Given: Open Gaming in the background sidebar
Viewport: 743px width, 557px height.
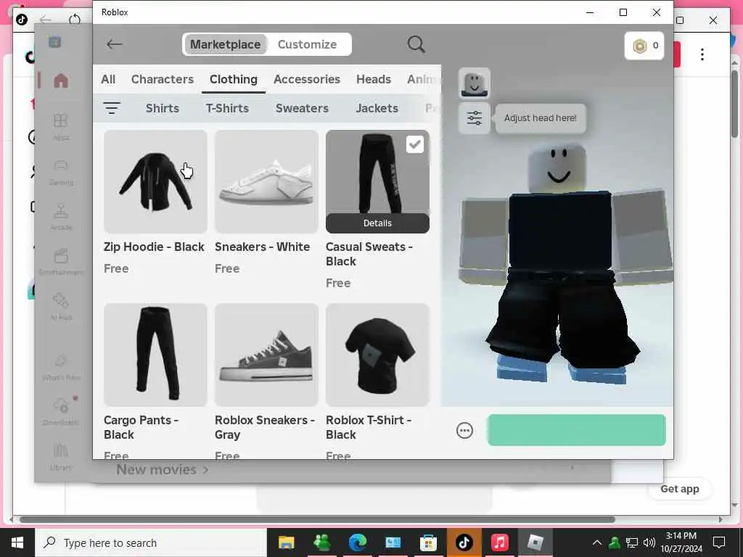Looking at the screenshot, I should 61,172.
